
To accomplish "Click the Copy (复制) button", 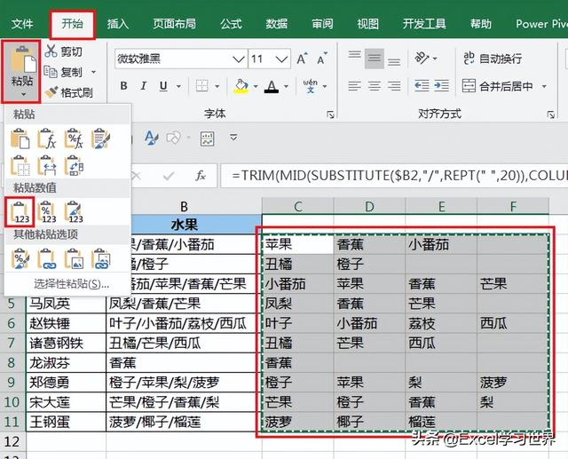I will coord(64,72).
